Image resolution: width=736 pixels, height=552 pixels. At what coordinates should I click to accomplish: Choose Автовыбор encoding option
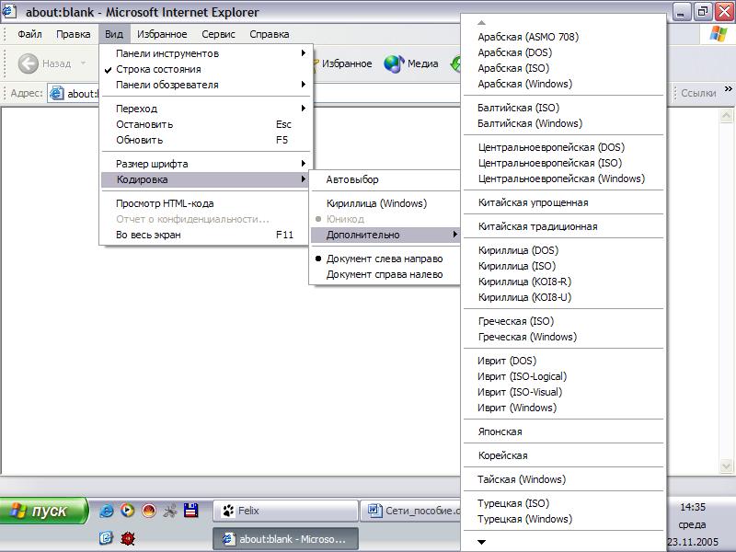pyautogui.click(x=385, y=179)
